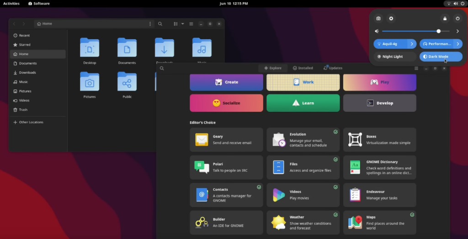Open system settings gear in quick settings
The width and height of the screenshot is (468, 239).
pyautogui.click(x=391, y=19)
